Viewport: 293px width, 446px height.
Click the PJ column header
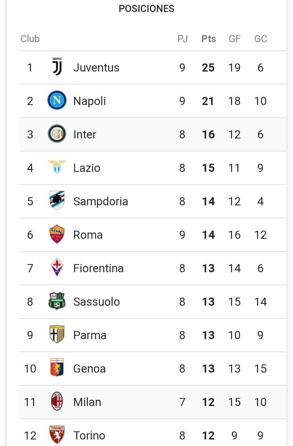coord(182,39)
